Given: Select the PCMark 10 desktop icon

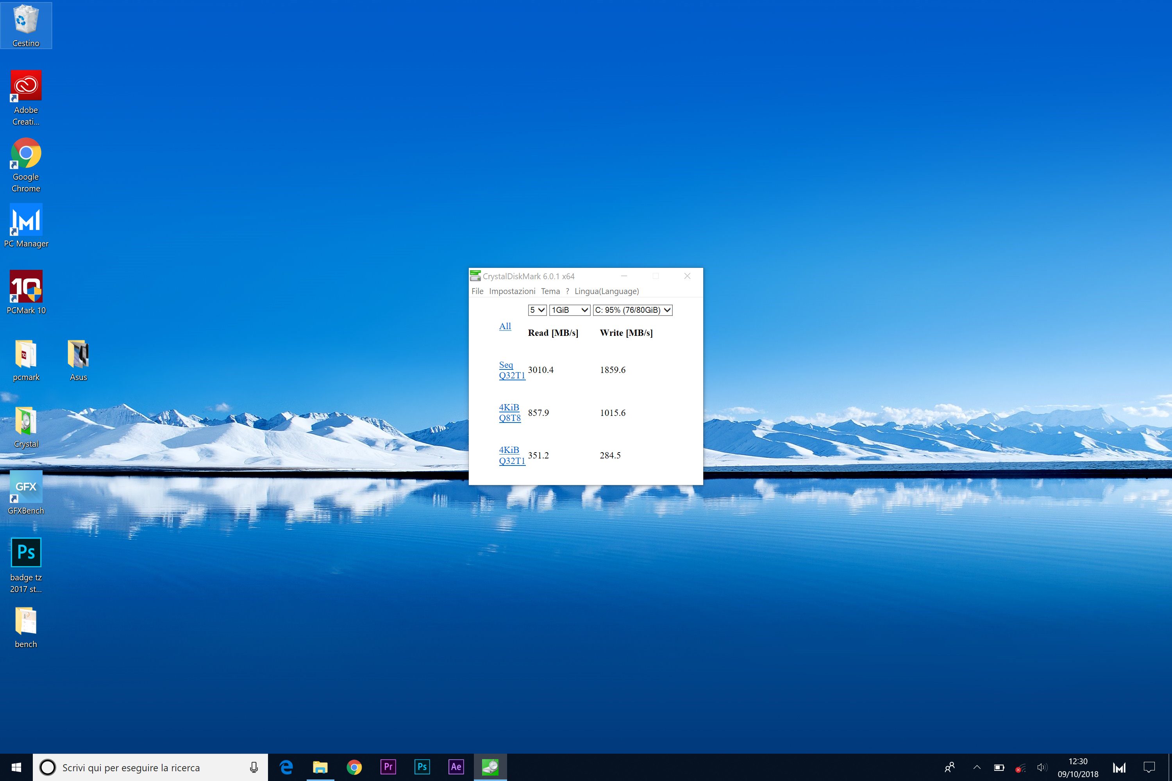Looking at the screenshot, I should [x=26, y=292].
